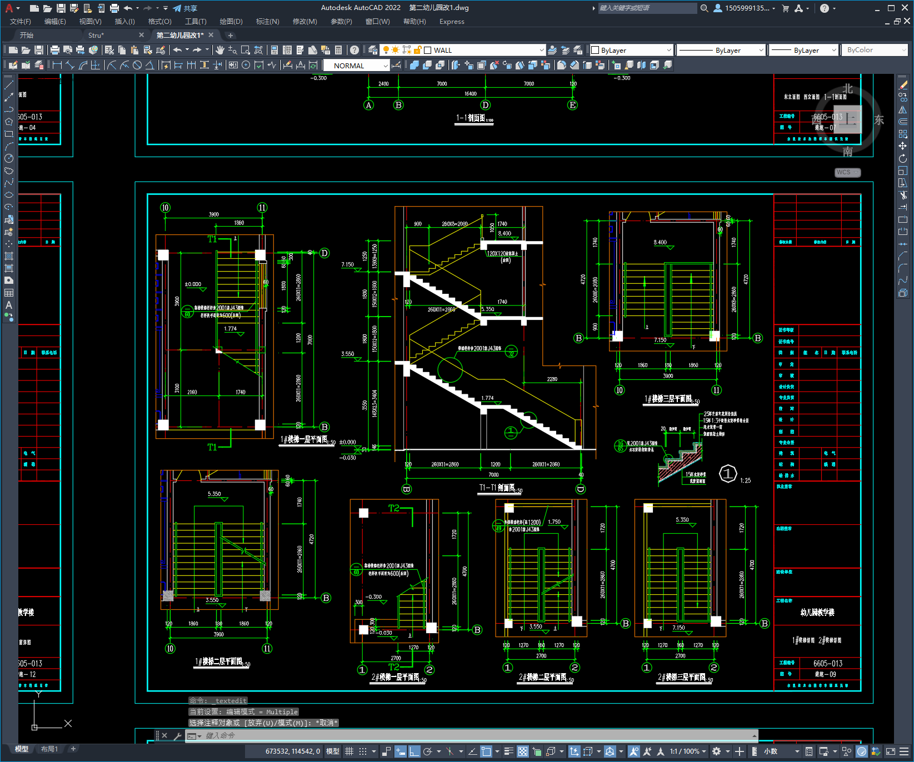Click the Layer Previous icon

565,50
